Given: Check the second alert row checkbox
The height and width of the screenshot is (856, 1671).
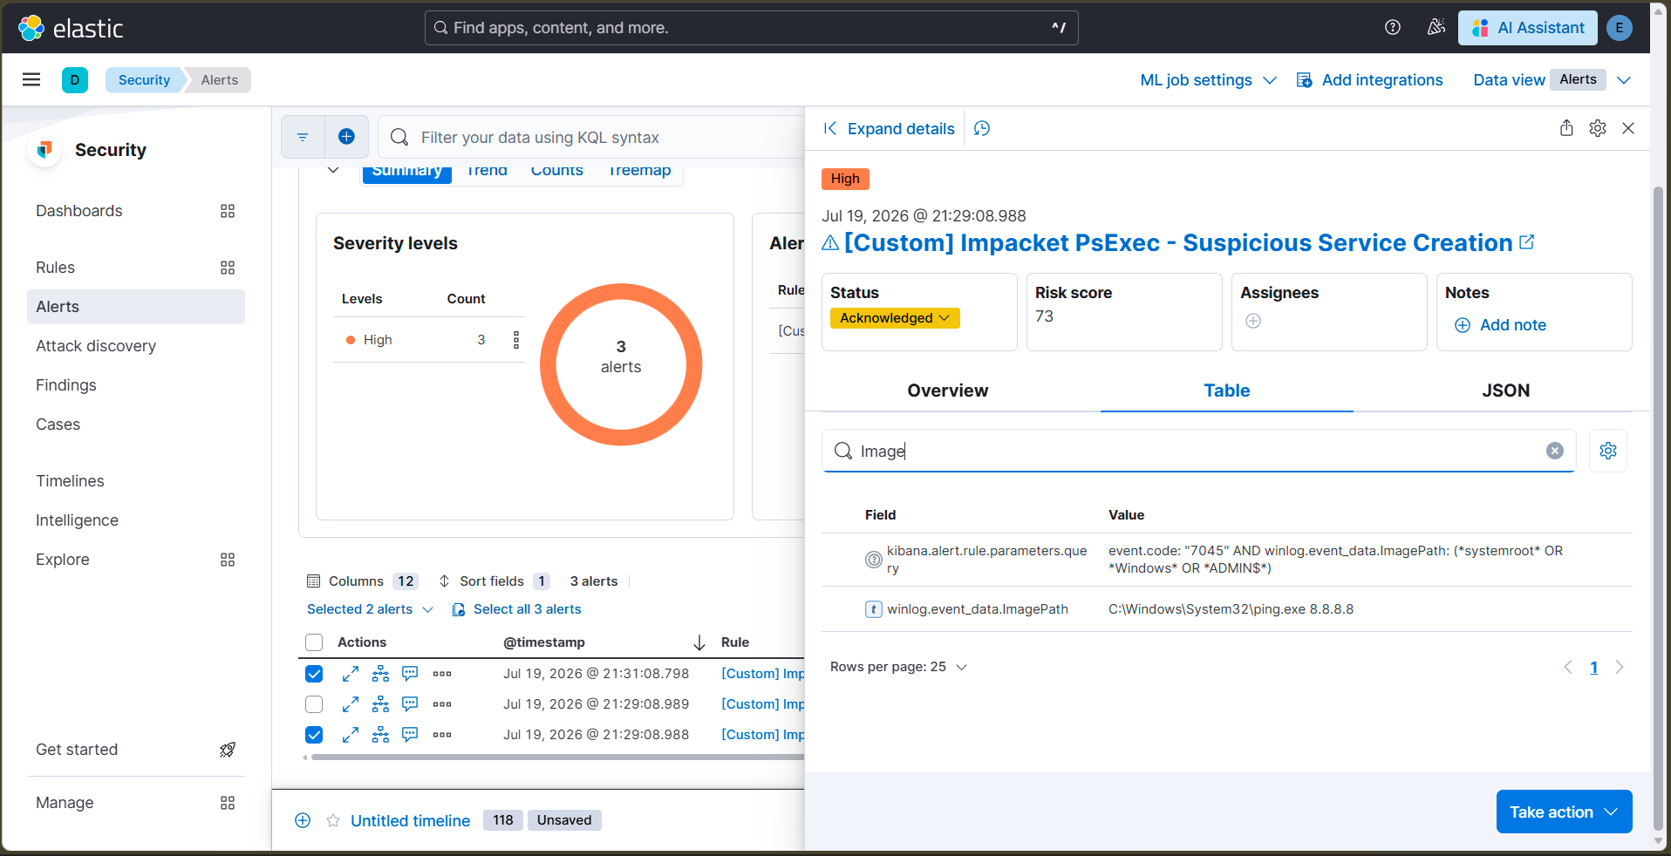Looking at the screenshot, I should [x=314, y=704].
